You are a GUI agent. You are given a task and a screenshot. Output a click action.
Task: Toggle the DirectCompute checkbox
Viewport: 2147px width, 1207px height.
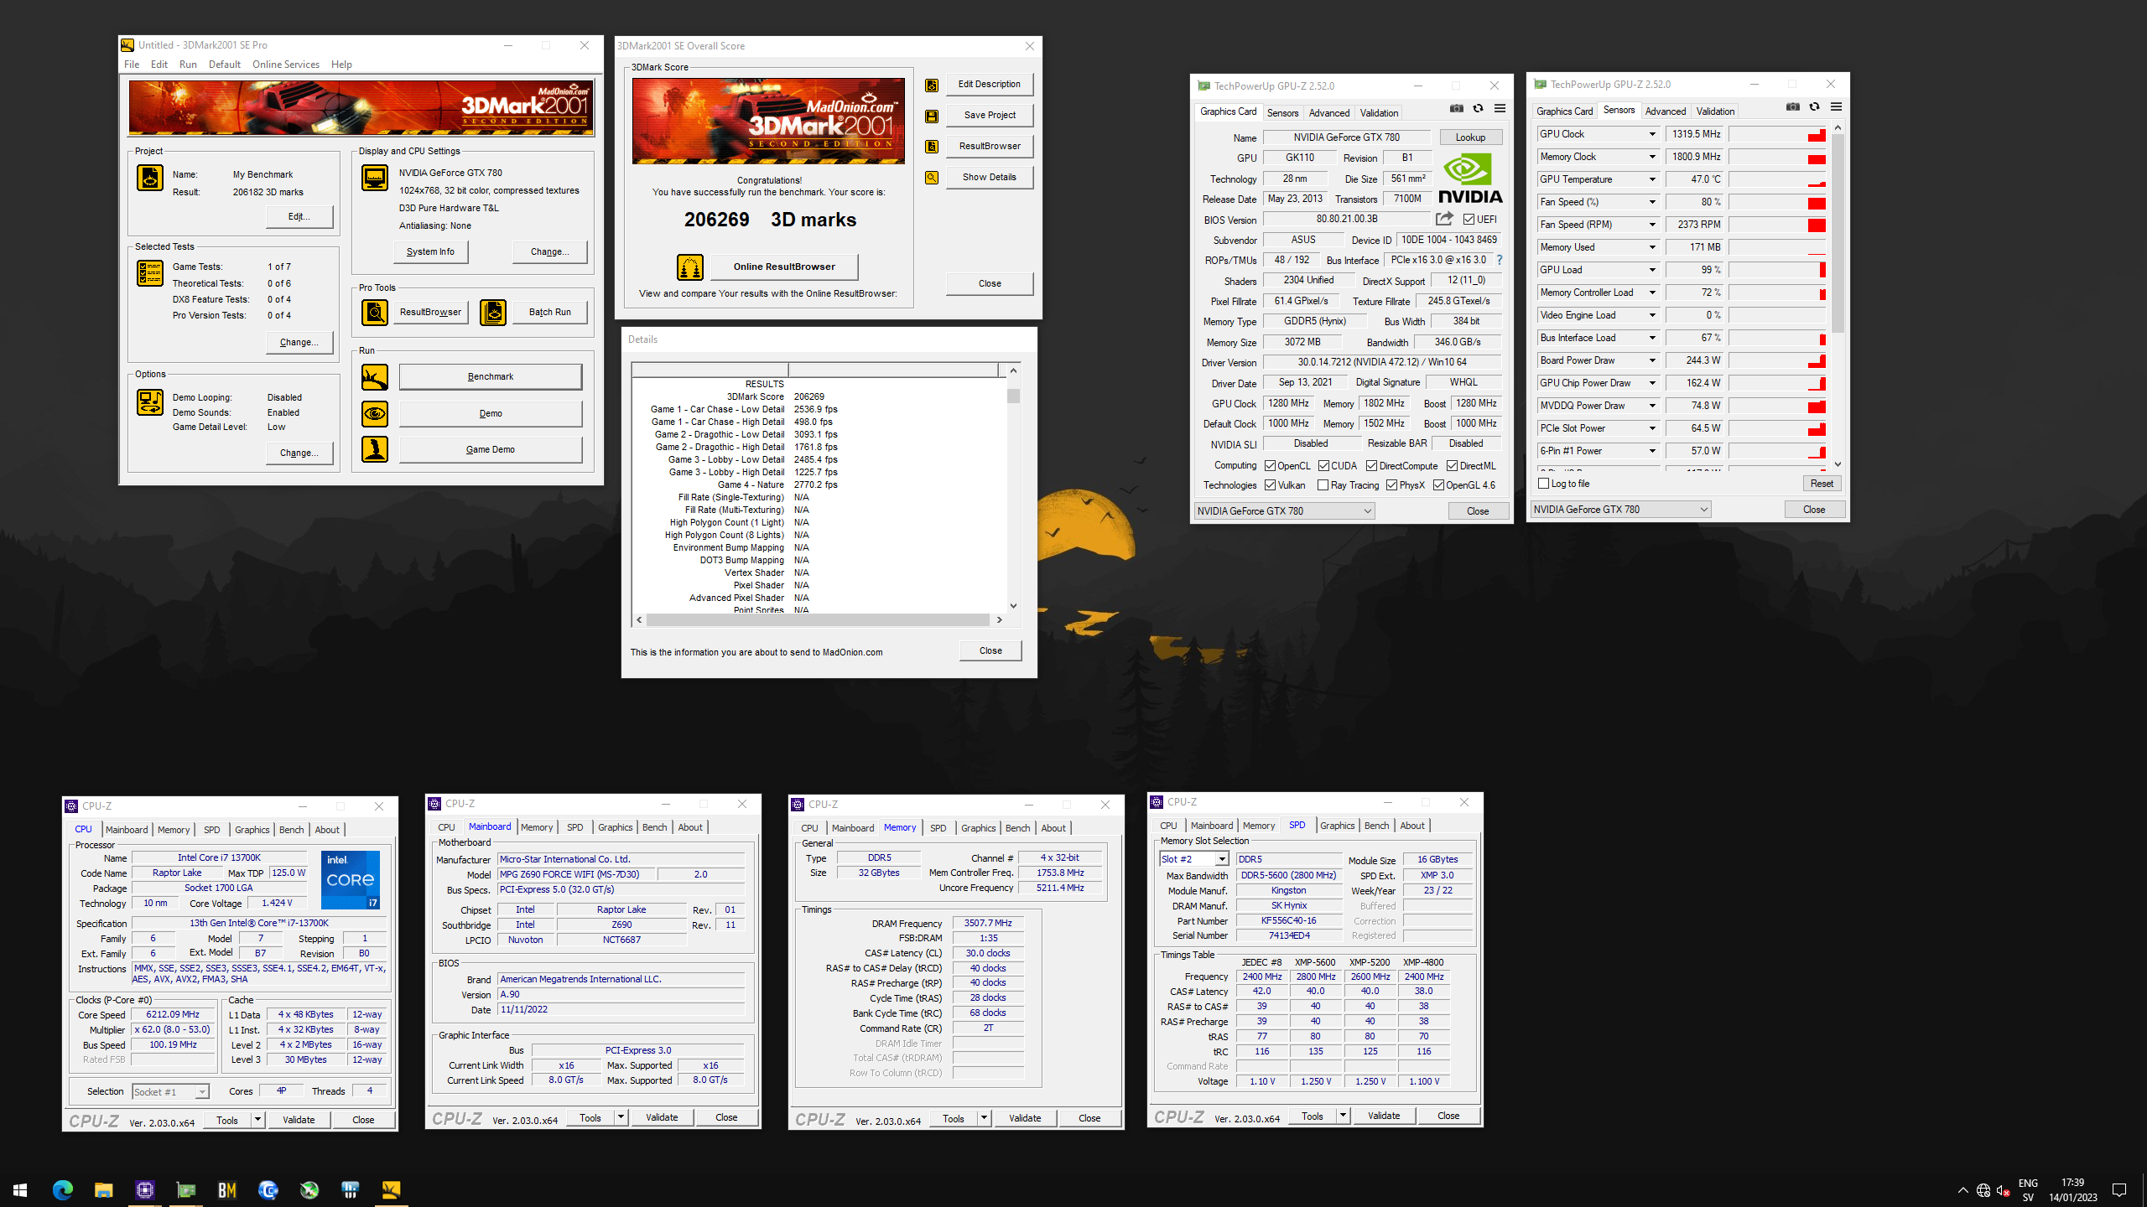pos(1372,466)
